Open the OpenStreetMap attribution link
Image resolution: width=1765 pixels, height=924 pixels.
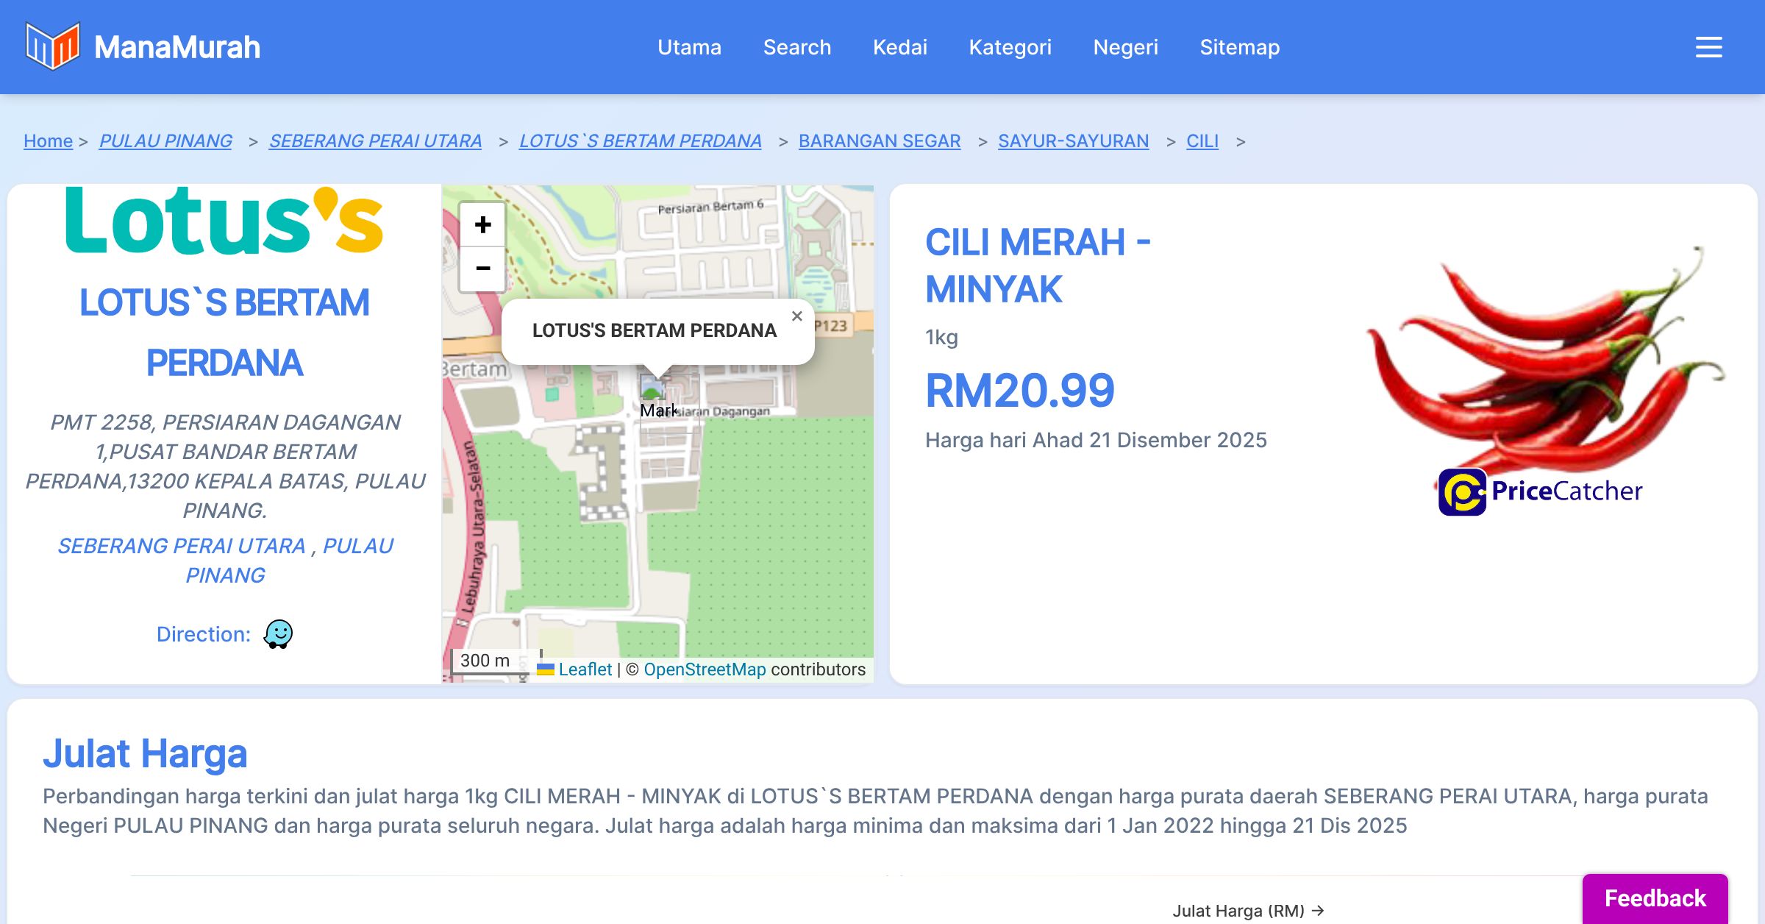tap(704, 669)
